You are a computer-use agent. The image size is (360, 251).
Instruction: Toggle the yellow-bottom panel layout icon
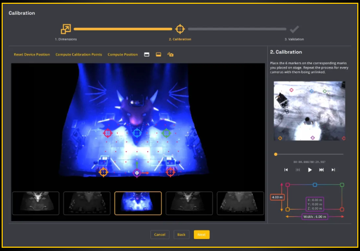tap(159, 54)
